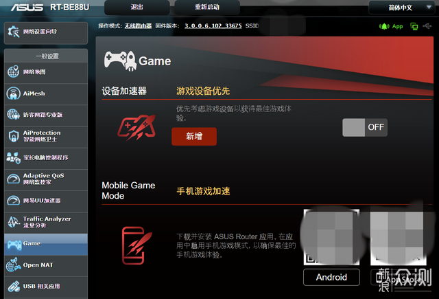This screenshot has width=439, height=299.
Task: Click the Game controller sidebar icon
Action: (14, 245)
